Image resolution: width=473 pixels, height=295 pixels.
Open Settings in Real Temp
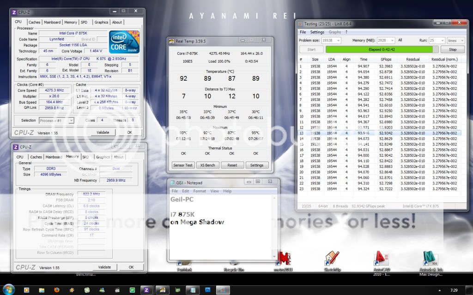tap(257, 165)
